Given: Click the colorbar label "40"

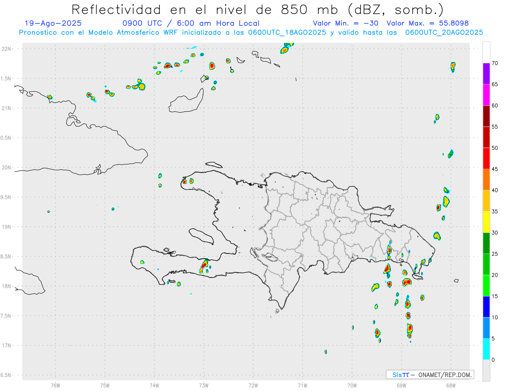Looking at the screenshot, I should click(495, 190).
